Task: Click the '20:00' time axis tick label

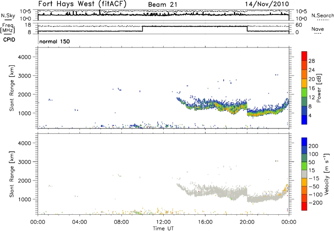Action: 247,222
